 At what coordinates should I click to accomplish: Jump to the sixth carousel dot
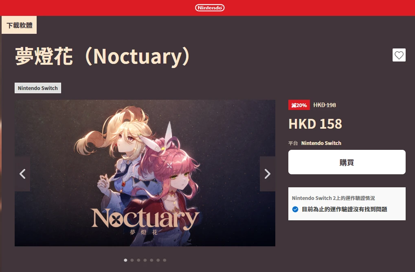point(158,260)
